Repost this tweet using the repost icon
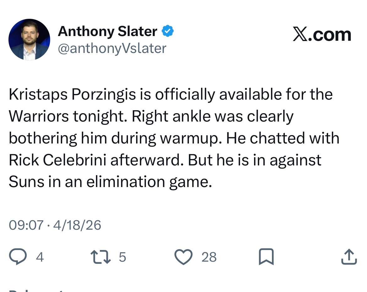The image size is (367, 292). (x=100, y=257)
